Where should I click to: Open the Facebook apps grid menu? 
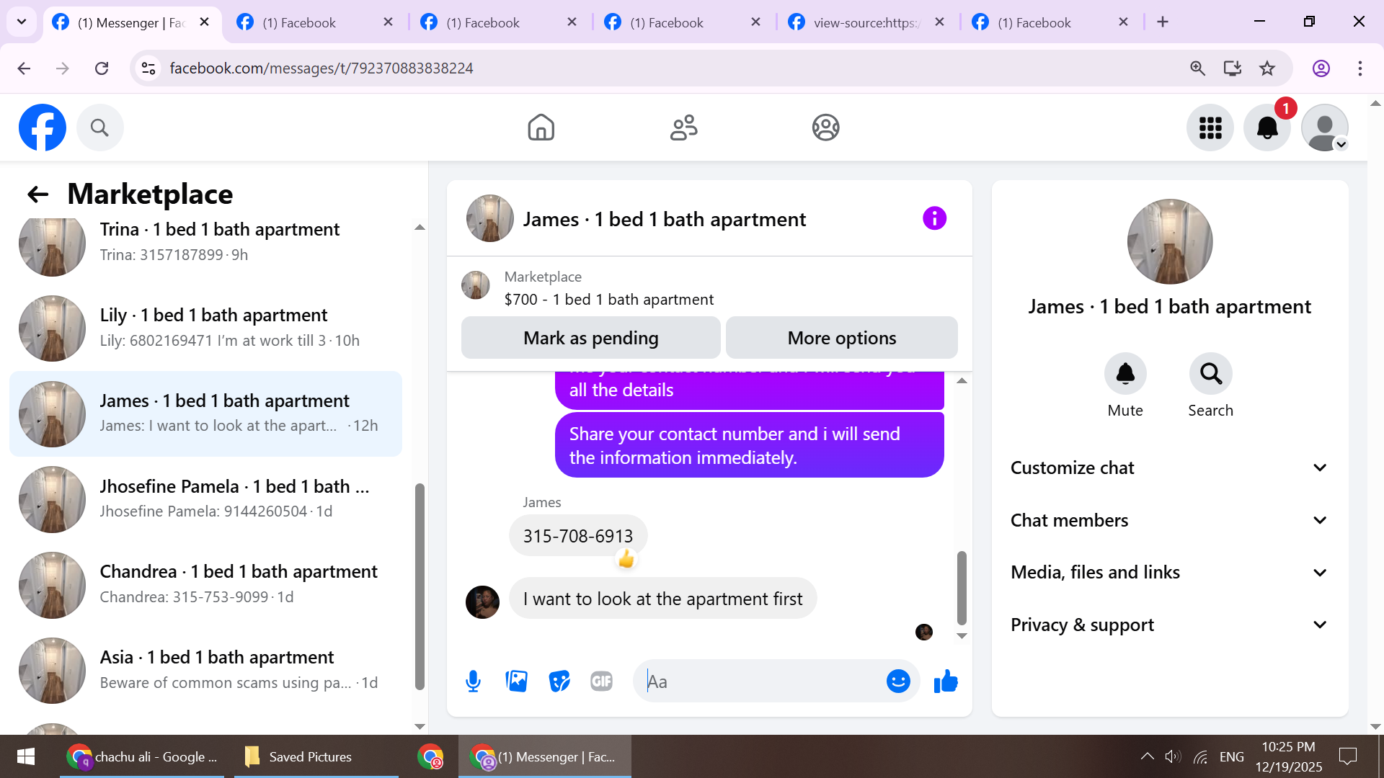point(1210,128)
